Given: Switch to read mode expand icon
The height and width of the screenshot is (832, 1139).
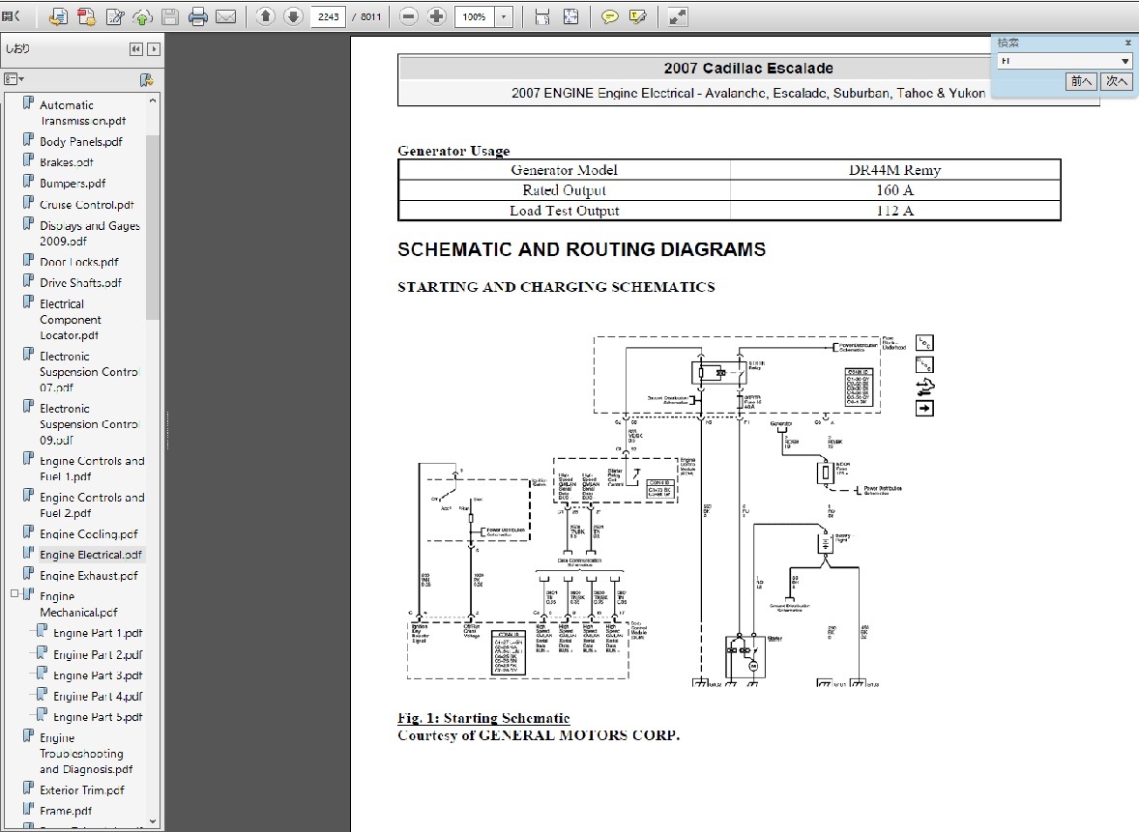Looking at the screenshot, I should [678, 16].
